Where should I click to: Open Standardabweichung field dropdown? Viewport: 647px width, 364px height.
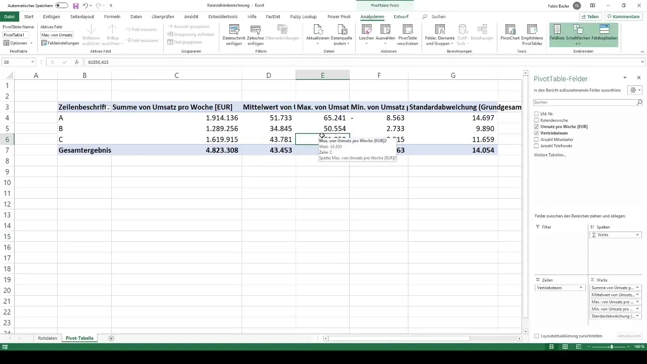(637, 316)
